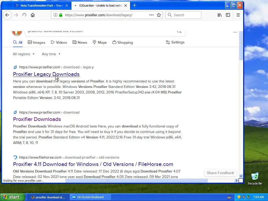
Task: Open the Recycle Bin desktop icon
Action: 255,179
